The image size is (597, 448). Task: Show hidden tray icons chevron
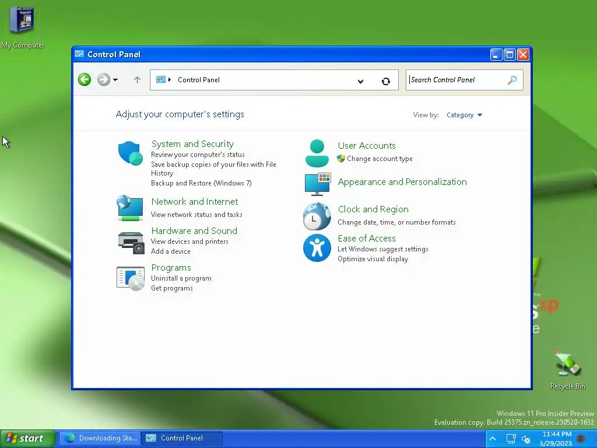pos(492,439)
